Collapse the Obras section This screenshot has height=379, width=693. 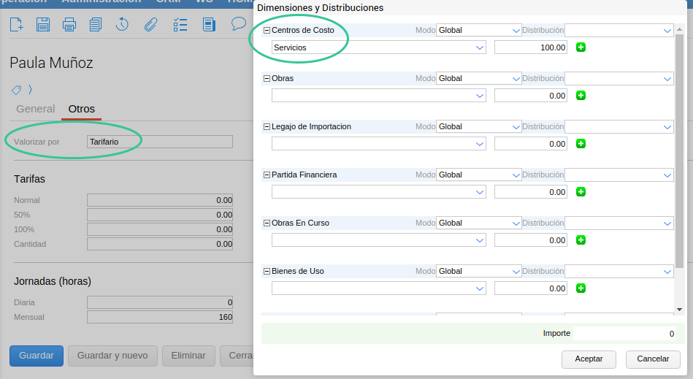(x=267, y=78)
